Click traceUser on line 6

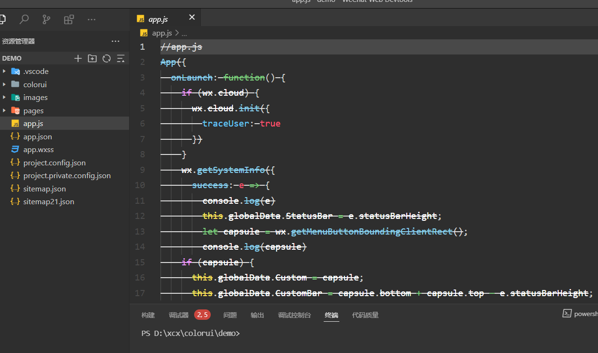[x=225, y=124]
